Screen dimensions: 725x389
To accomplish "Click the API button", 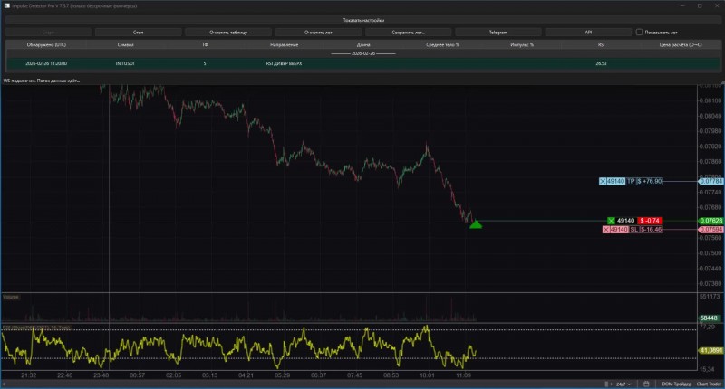I will (x=588, y=32).
